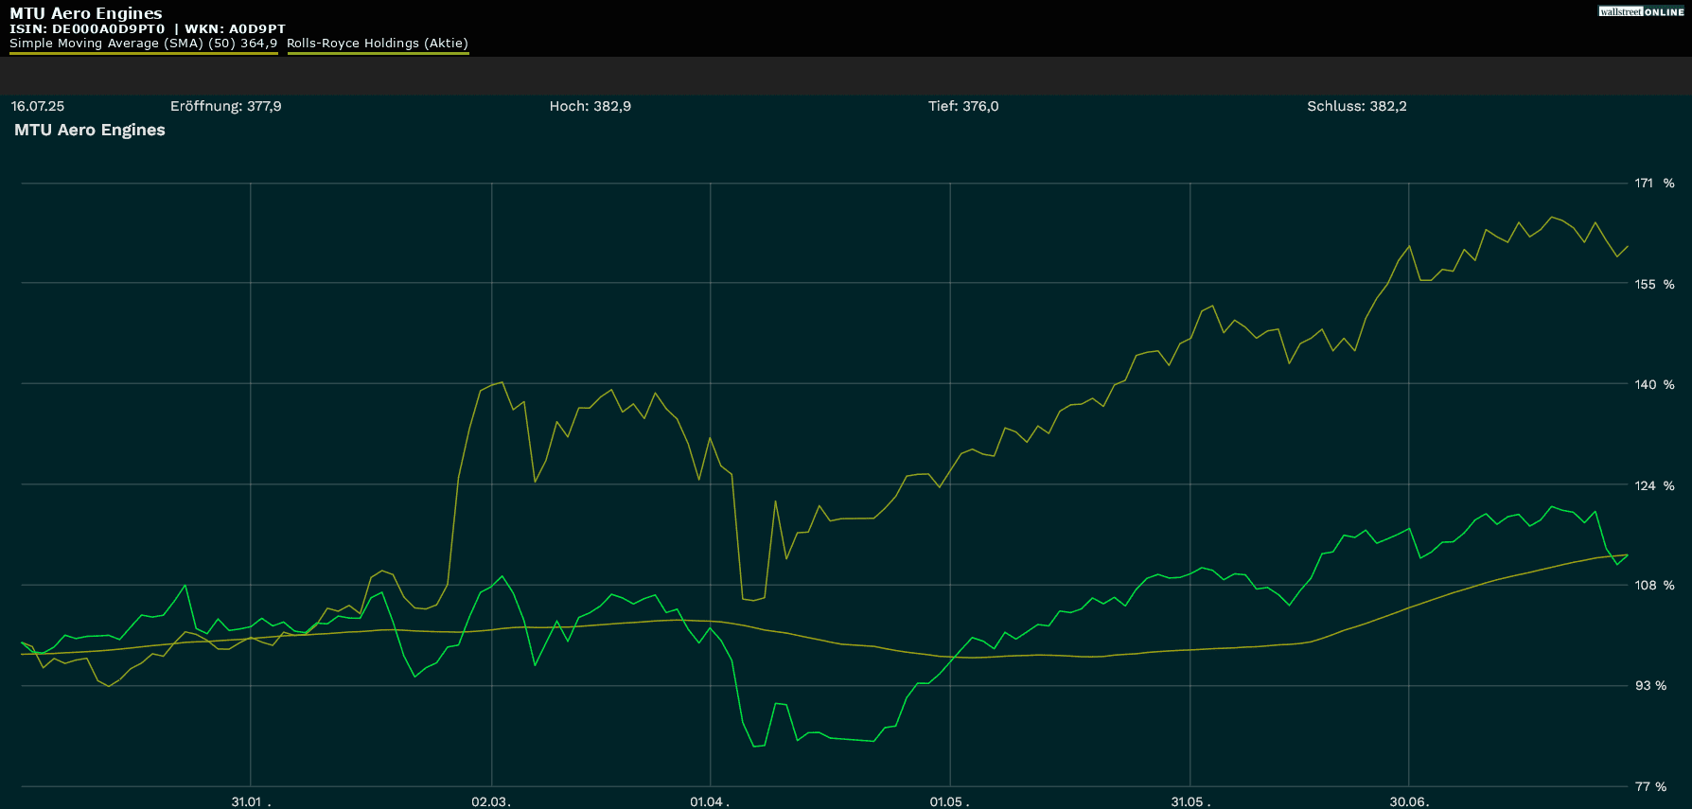Click the 155 % axis label
1692x809 pixels.
point(1654,284)
